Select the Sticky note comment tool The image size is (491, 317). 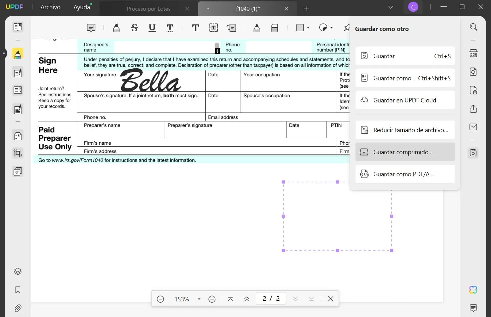[x=91, y=28]
